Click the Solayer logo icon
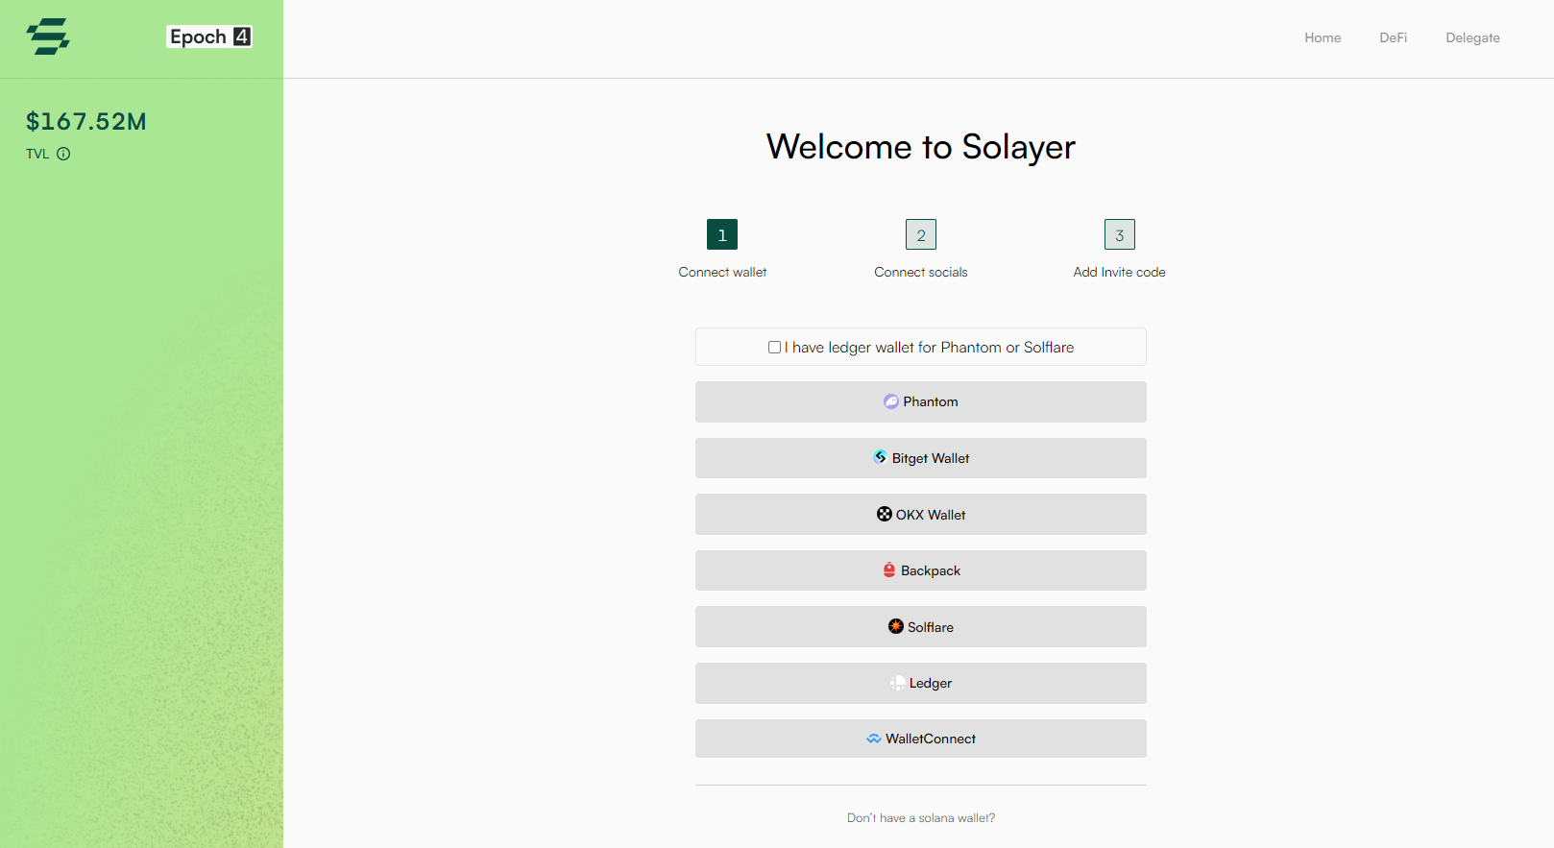 [48, 36]
